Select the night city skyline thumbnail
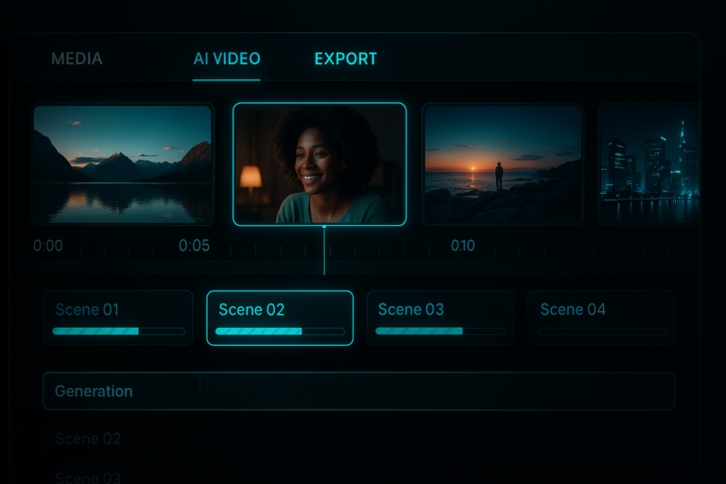This screenshot has width=726, height=484. pyautogui.click(x=649, y=164)
